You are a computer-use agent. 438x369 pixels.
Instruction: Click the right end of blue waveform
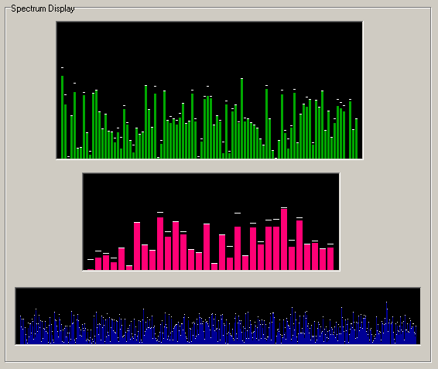point(416,335)
